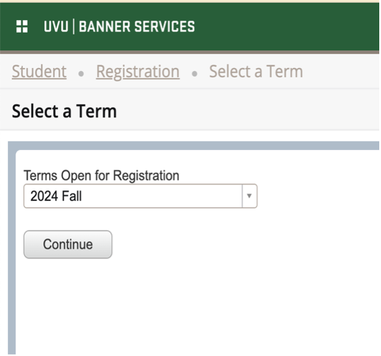
Task: Go to the Student breadcrumb link
Action: coord(39,72)
